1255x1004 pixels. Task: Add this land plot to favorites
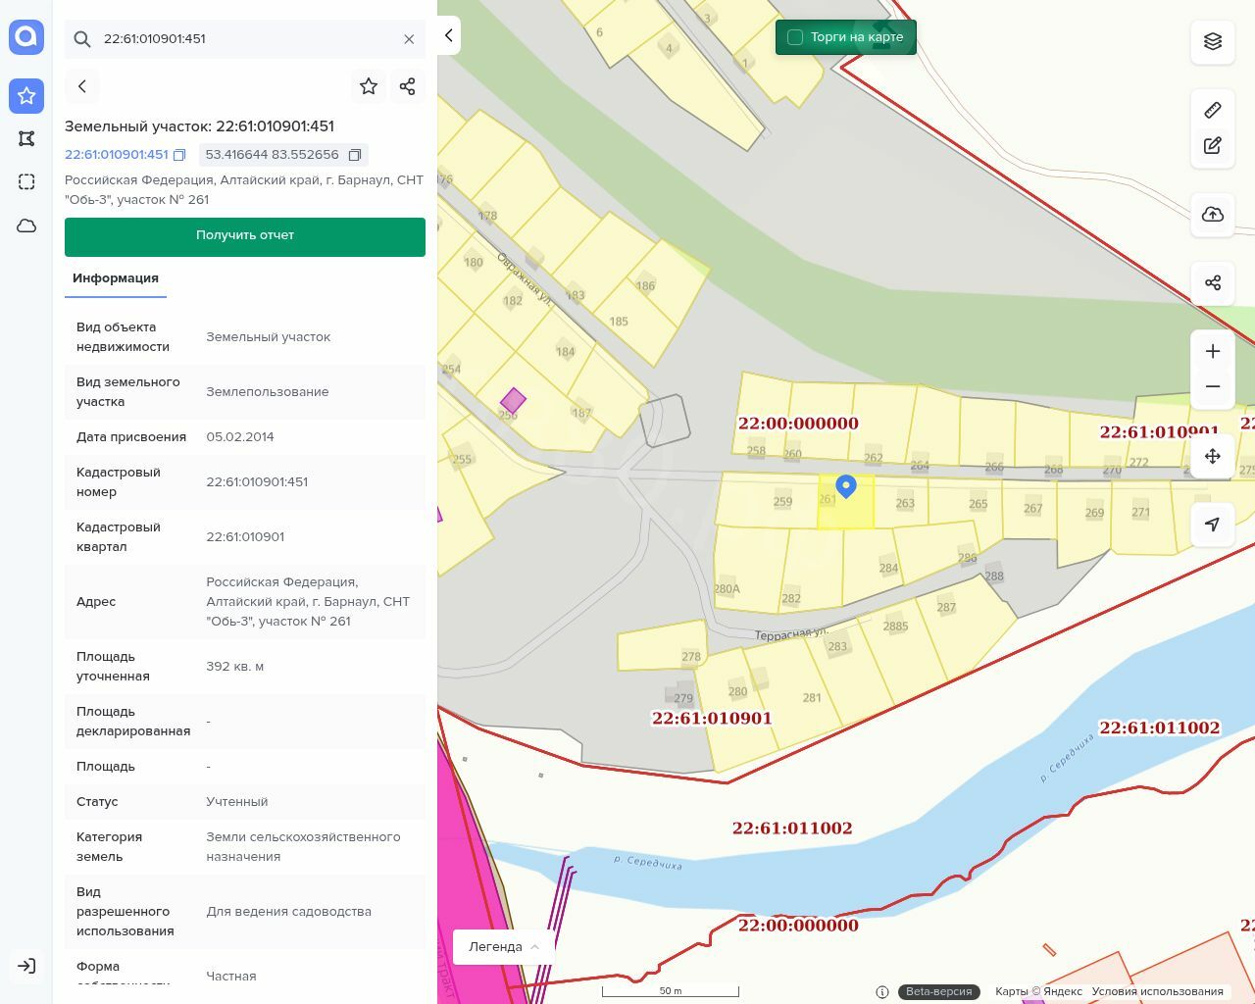[369, 86]
